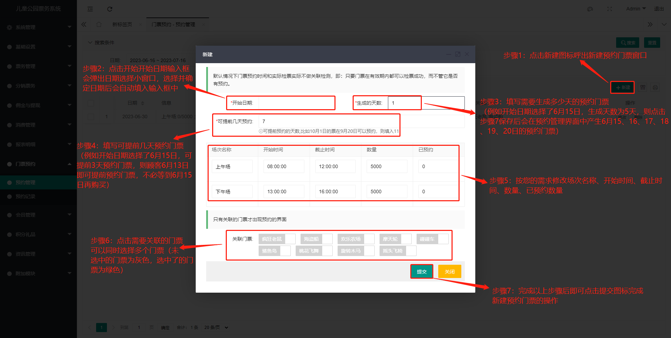Check the select-all checkbox in table header
Image resolution: width=671 pixels, height=338 pixels.
91,103
